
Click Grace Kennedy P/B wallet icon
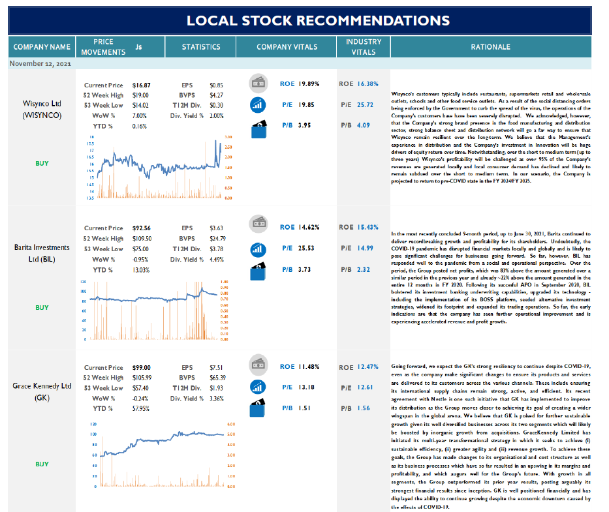(258, 408)
